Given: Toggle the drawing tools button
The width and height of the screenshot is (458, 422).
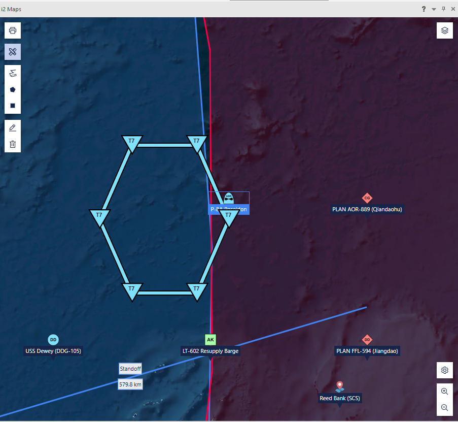Looking at the screenshot, I should click(x=13, y=52).
